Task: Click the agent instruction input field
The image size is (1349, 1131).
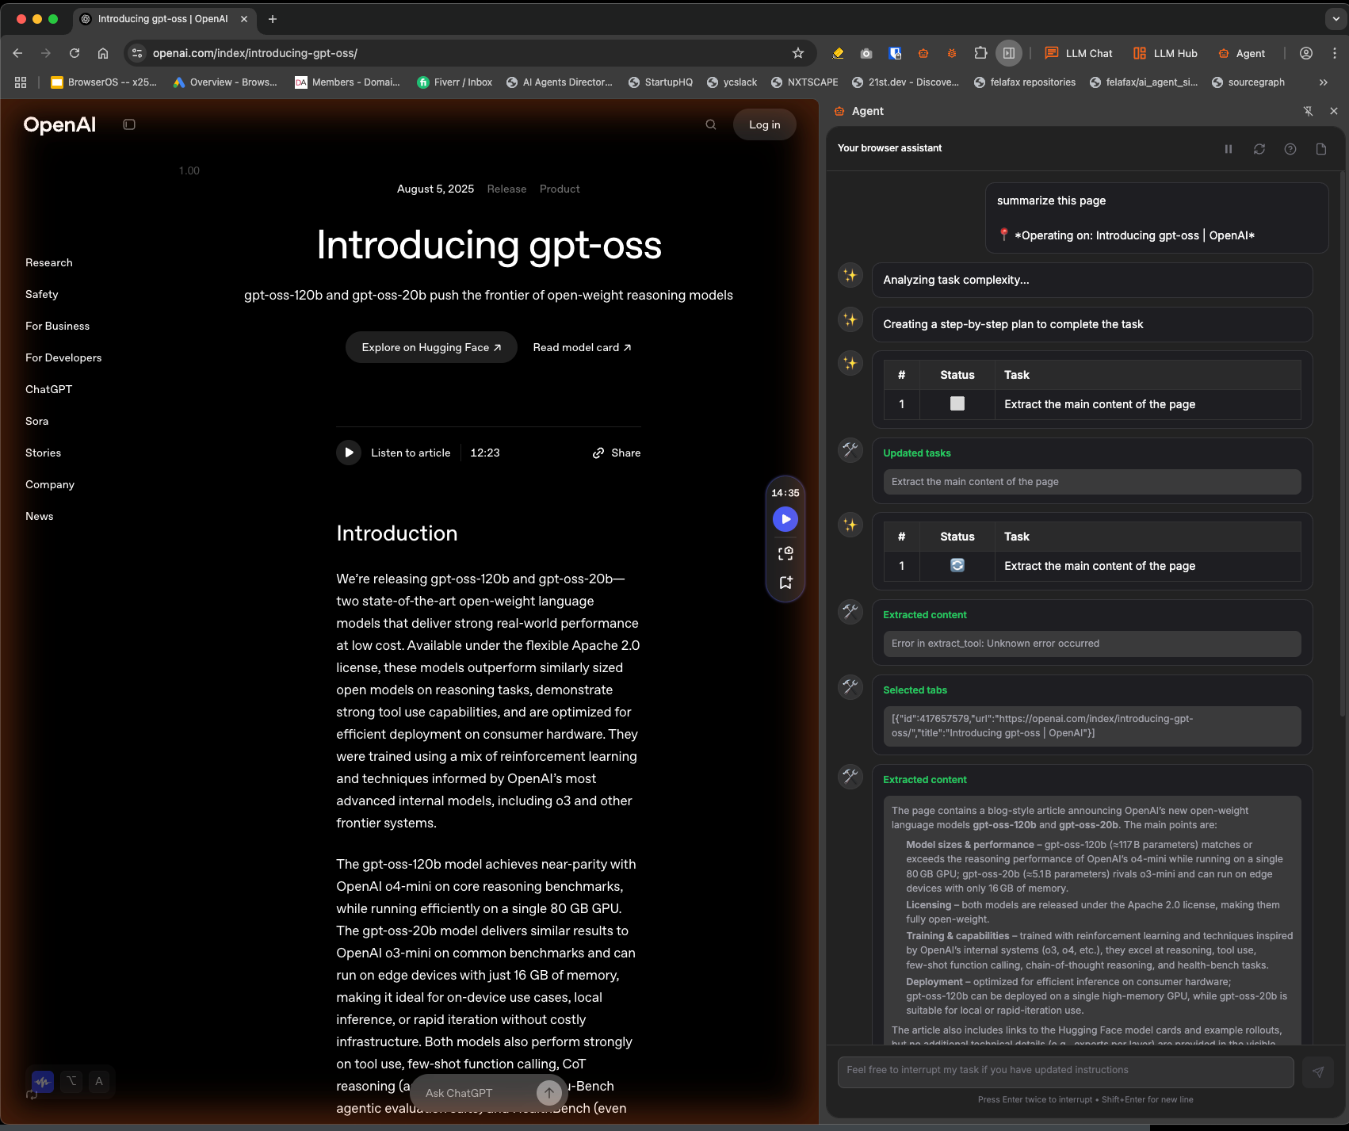Action: (1064, 1070)
